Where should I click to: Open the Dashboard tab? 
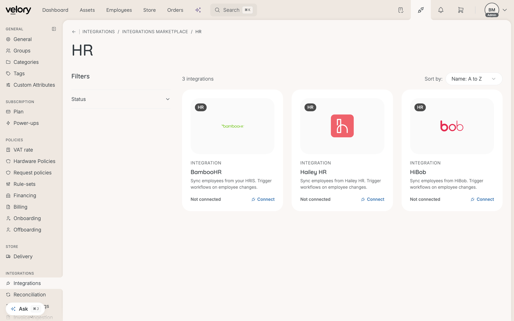coord(55,10)
